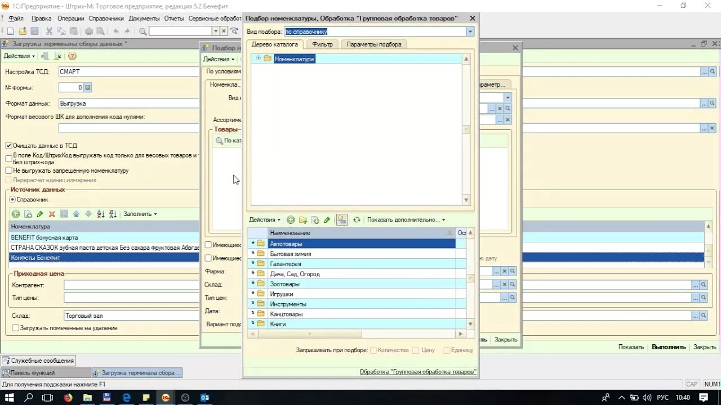Switch to the Фильтр tab

[x=323, y=44]
